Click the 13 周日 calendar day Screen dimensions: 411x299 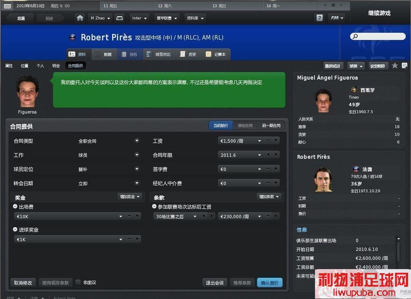pos(236,6)
